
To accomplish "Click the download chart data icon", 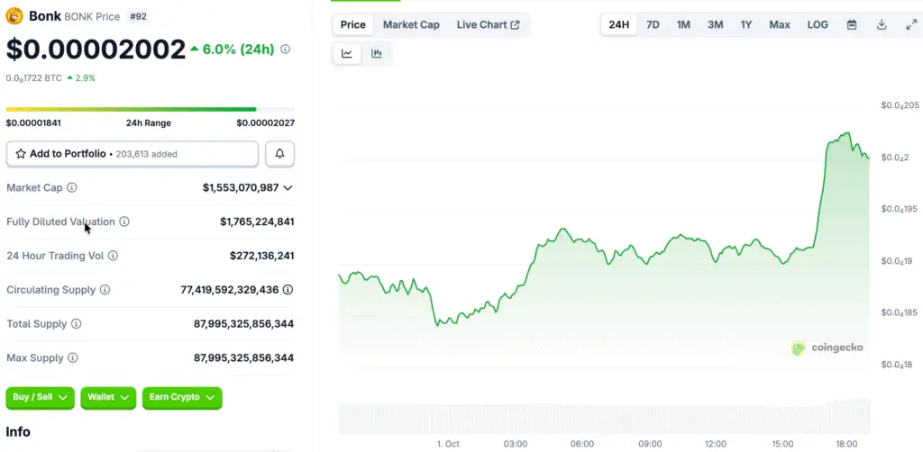I will pyautogui.click(x=882, y=24).
